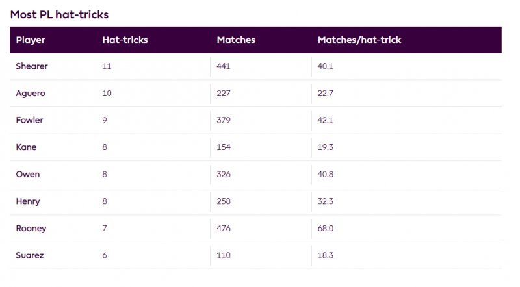Select Rooney's 476 matches value

(224, 228)
